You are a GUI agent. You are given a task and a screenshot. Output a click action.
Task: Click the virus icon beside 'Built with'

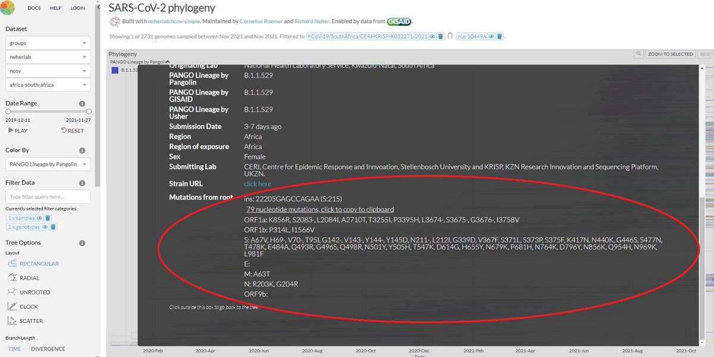pos(115,21)
